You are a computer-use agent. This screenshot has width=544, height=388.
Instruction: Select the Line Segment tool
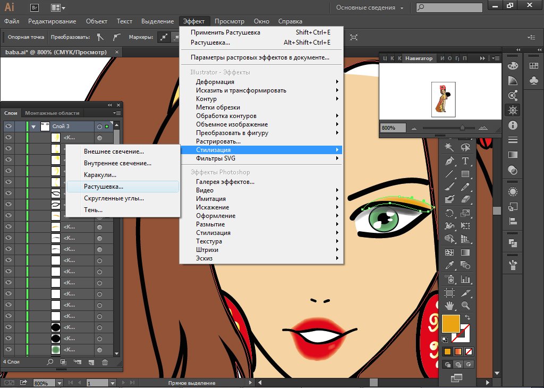tap(449, 174)
